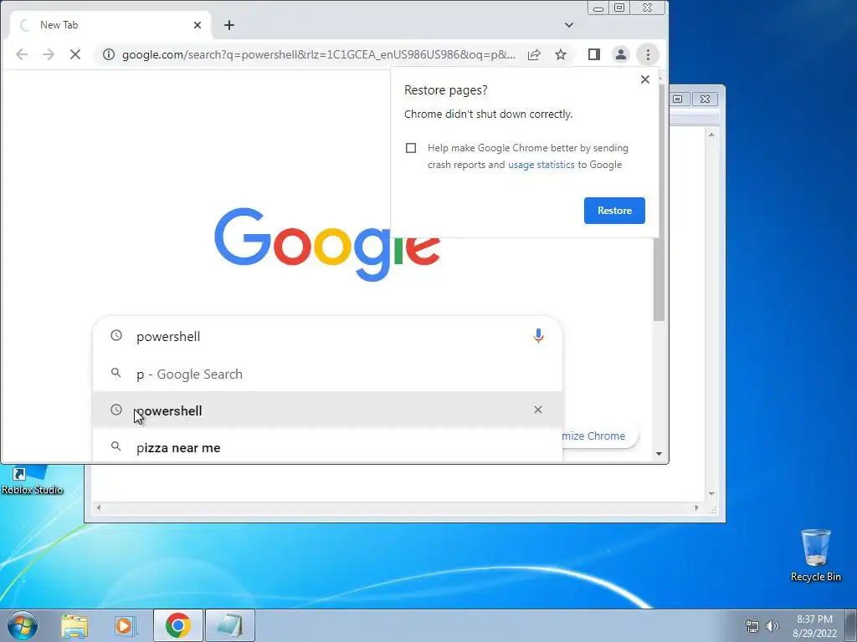Stop loading the page
This screenshot has width=857, height=642.
click(75, 54)
